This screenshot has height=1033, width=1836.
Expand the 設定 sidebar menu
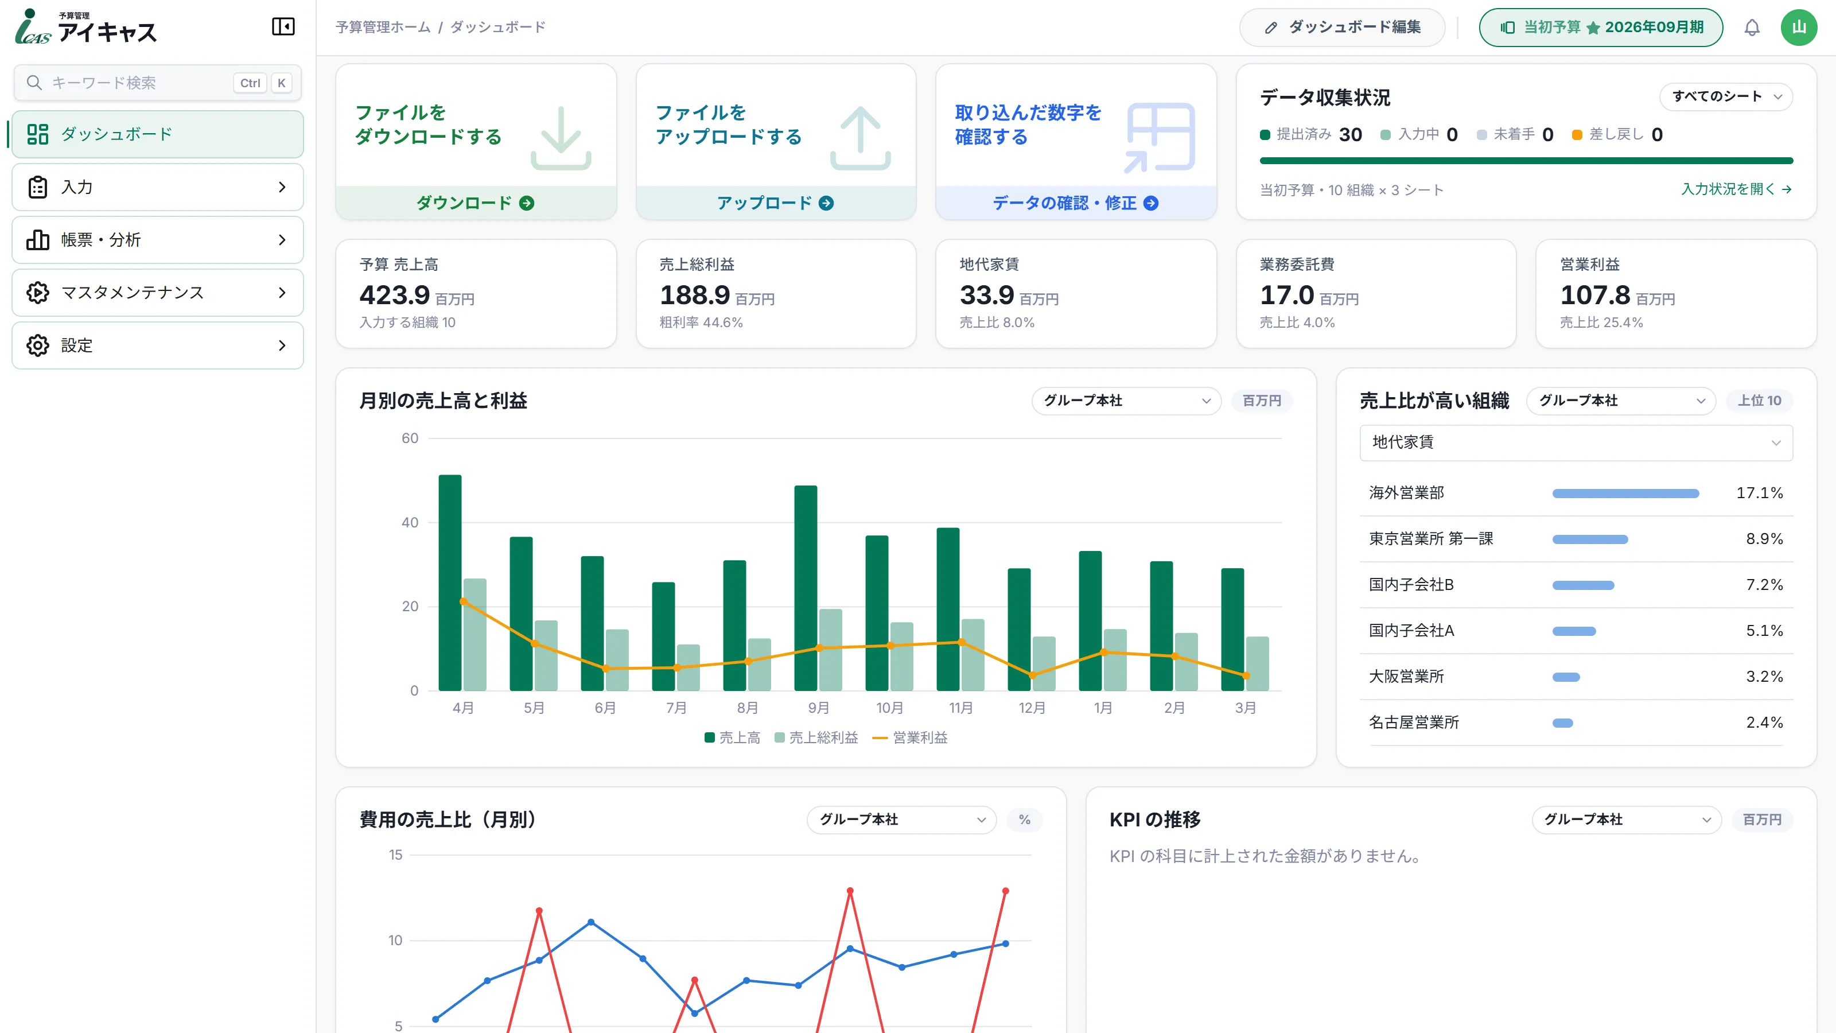(x=158, y=345)
